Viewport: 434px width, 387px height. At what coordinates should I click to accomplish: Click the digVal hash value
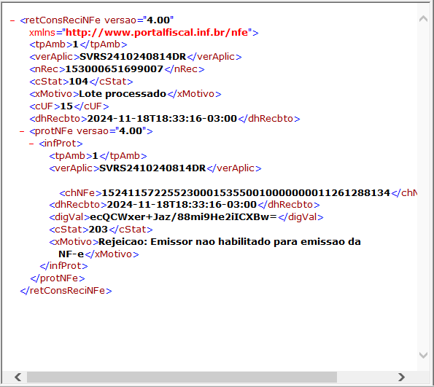(x=183, y=217)
